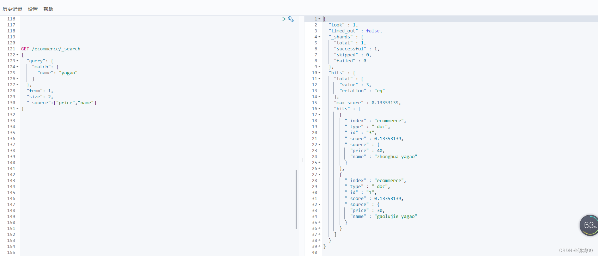Click line number 121 in editor gutter
Viewport: 598px width, 256px height.
(11, 49)
